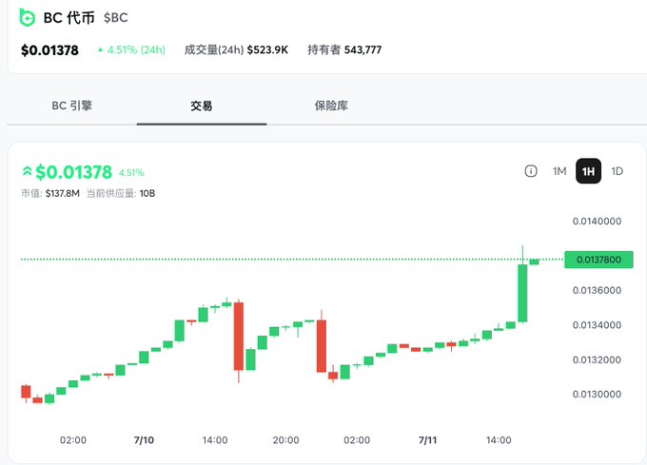The height and width of the screenshot is (465, 647).
Task: Open the BC 引擎 tab
Action: pyautogui.click(x=71, y=106)
